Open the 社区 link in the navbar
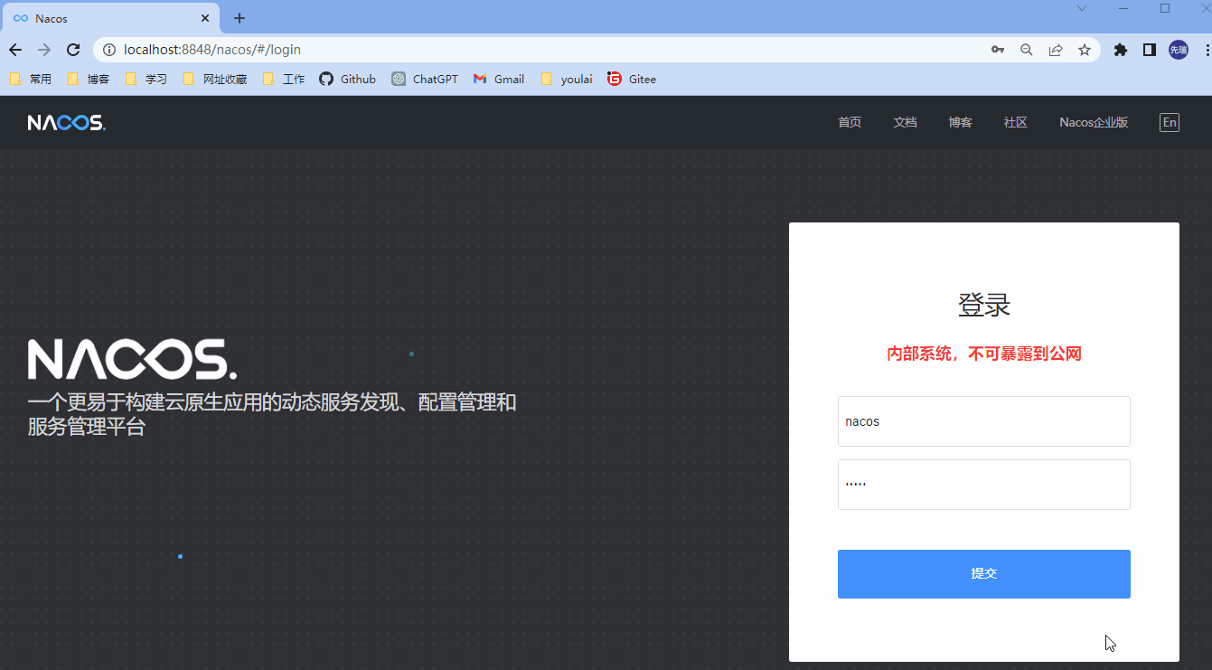 click(x=1015, y=121)
